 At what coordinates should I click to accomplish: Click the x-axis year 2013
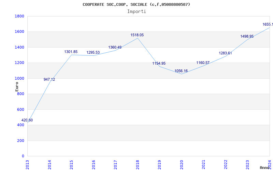pyautogui.click(x=27, y=165)
